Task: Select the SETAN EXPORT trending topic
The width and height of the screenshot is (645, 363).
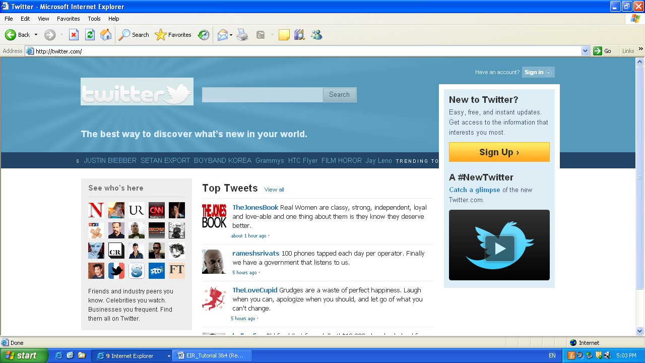Action: pos(165,161)
